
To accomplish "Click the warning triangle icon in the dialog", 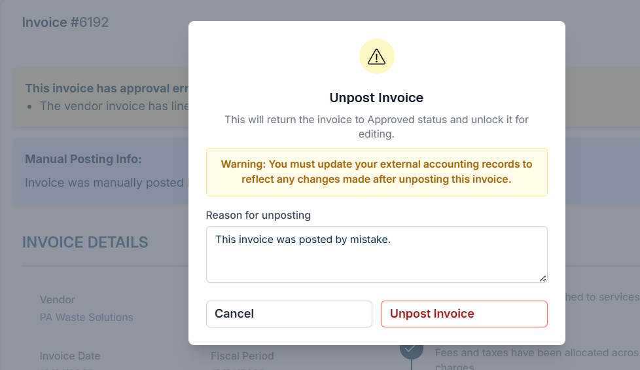I will coord(376,57).
